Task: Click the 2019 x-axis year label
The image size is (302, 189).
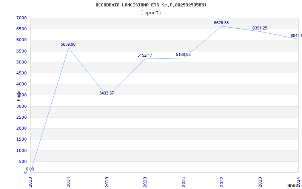Action: click(107, 182)
